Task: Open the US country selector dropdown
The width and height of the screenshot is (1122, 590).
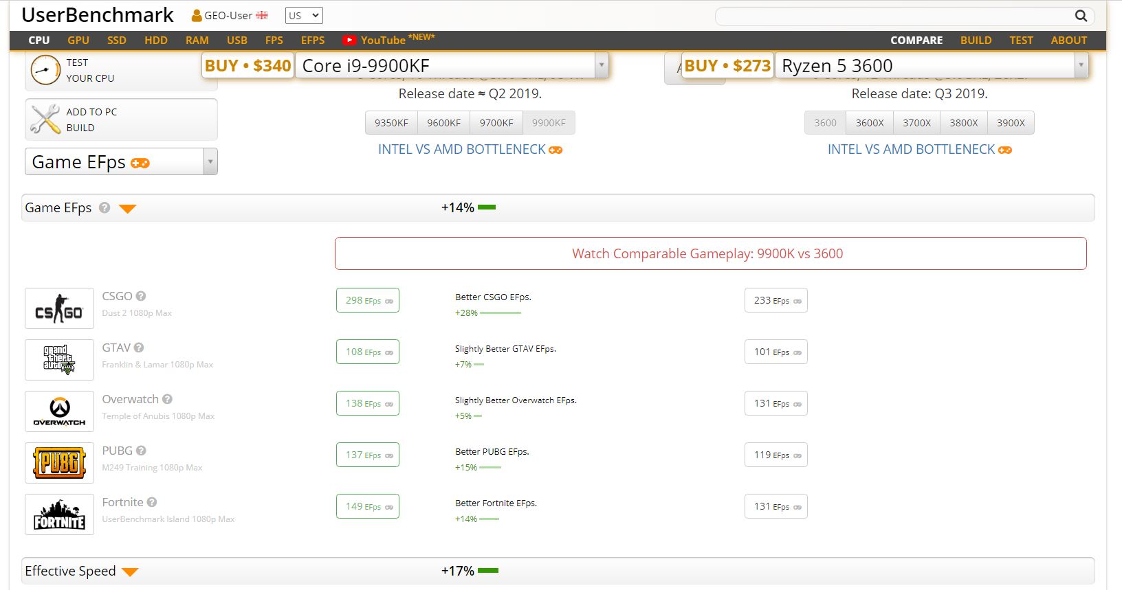Action: click(304, 16)
